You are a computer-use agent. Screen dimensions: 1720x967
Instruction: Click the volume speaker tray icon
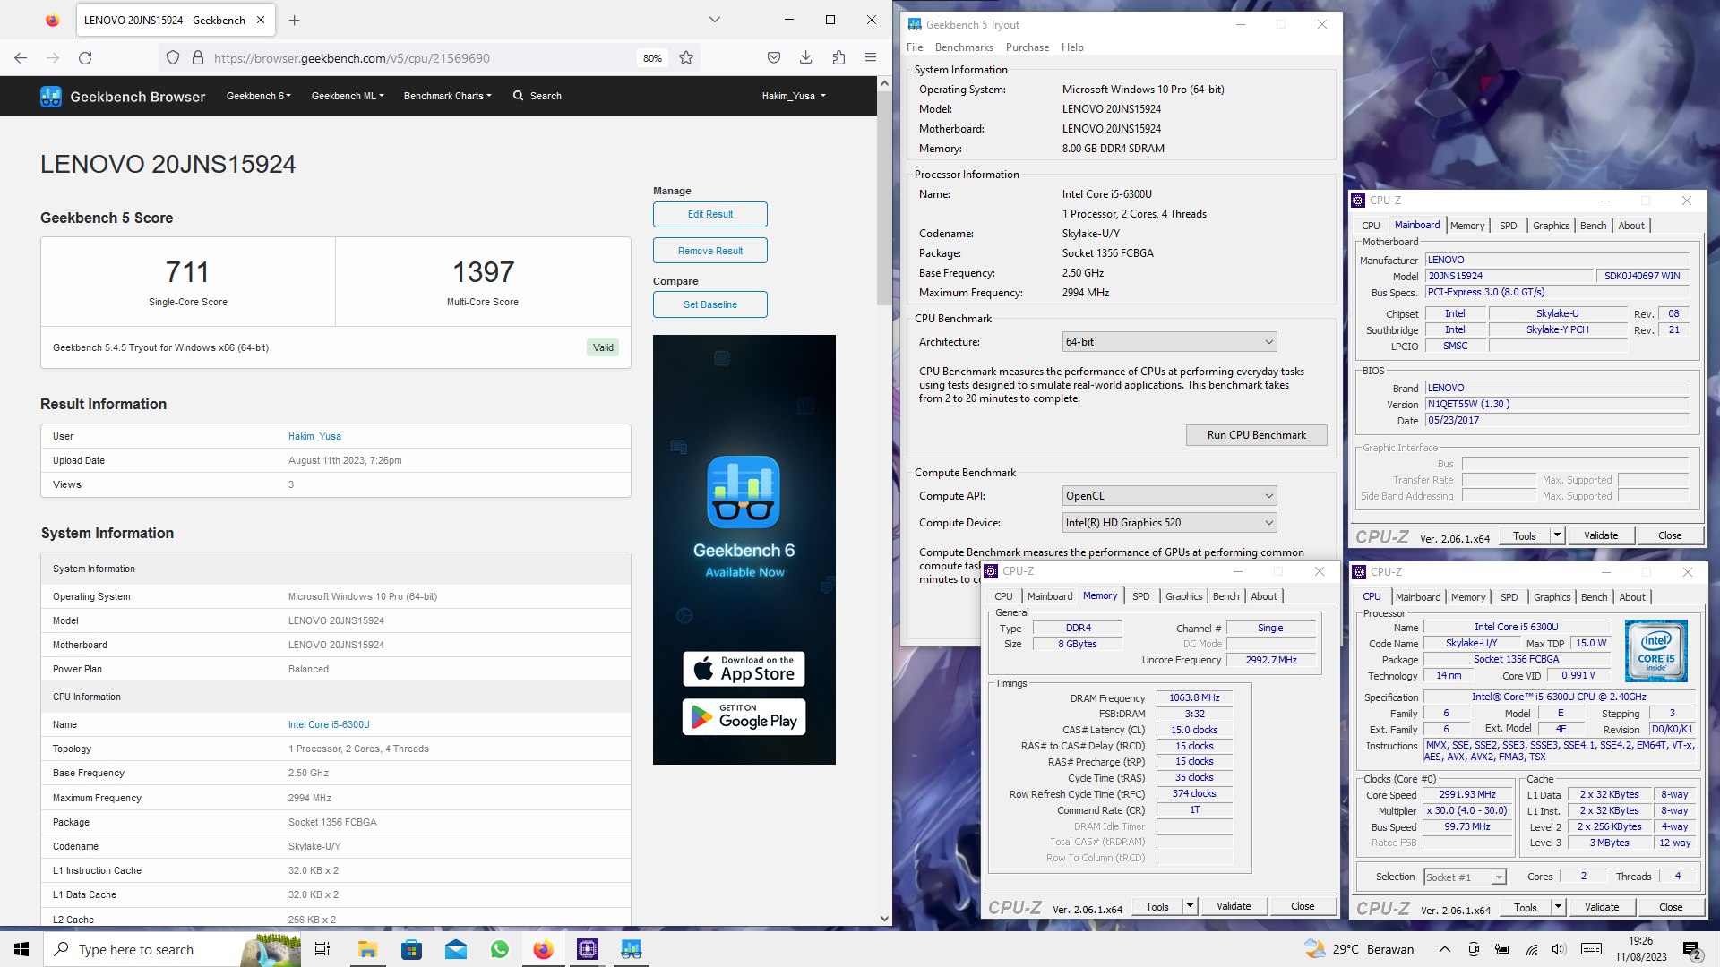coord(1559,949)
